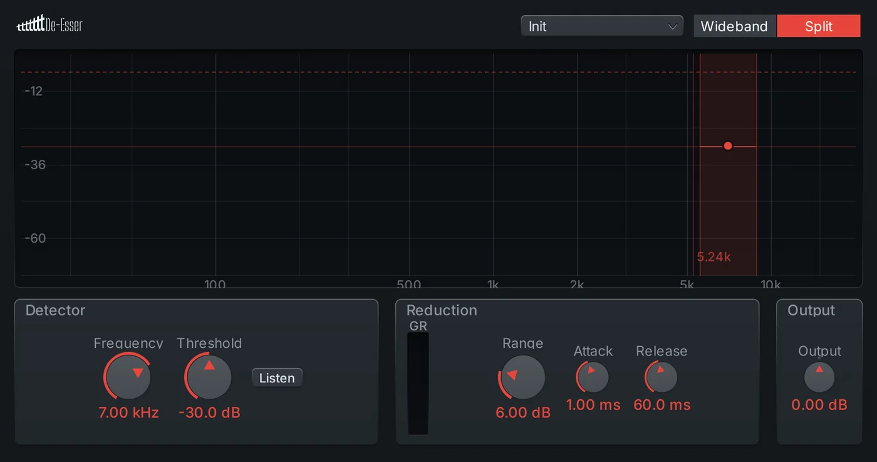
Task: Click the -36 dB scale label
Action: coord(35,165)
